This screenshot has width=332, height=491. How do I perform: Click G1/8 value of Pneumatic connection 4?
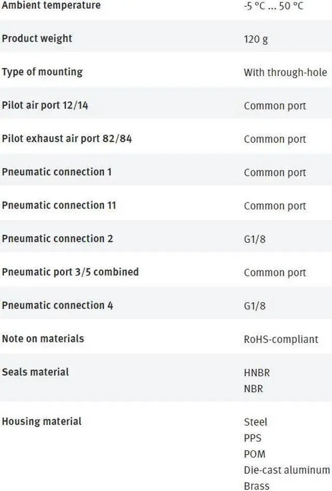[x=255, y=306]
